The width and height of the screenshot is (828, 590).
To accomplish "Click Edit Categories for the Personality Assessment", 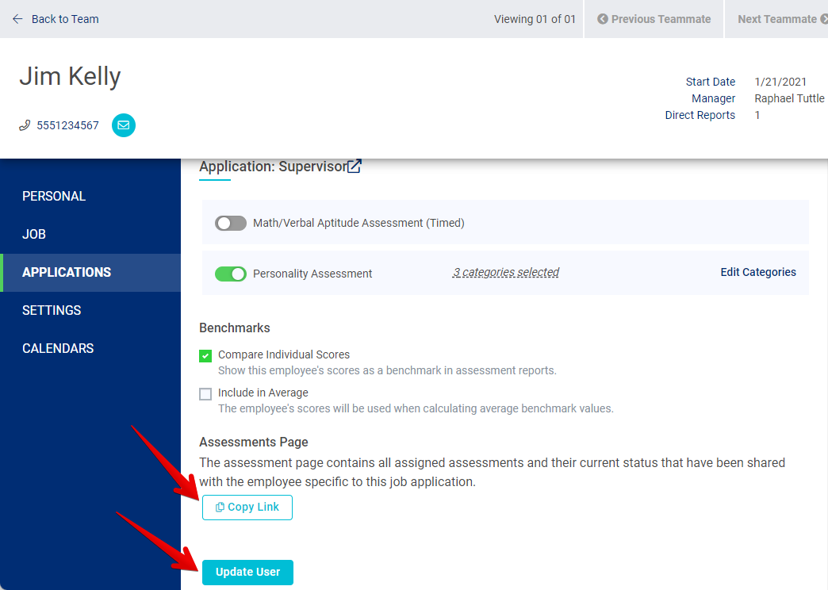I will (757, 272).
